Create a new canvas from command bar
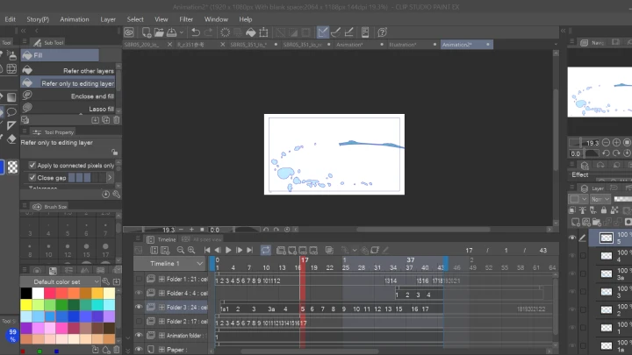Image resolution: width=632 pixels, height=355 pixels. click(x=147, y=32)
